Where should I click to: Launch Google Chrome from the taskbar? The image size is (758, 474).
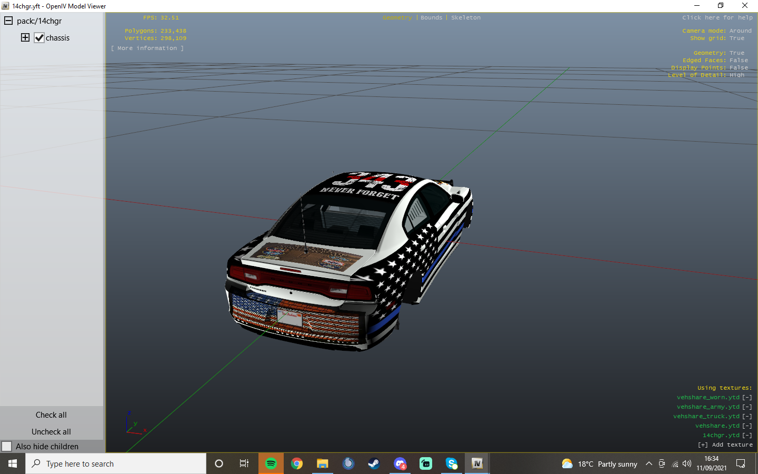tap(297, 463)
